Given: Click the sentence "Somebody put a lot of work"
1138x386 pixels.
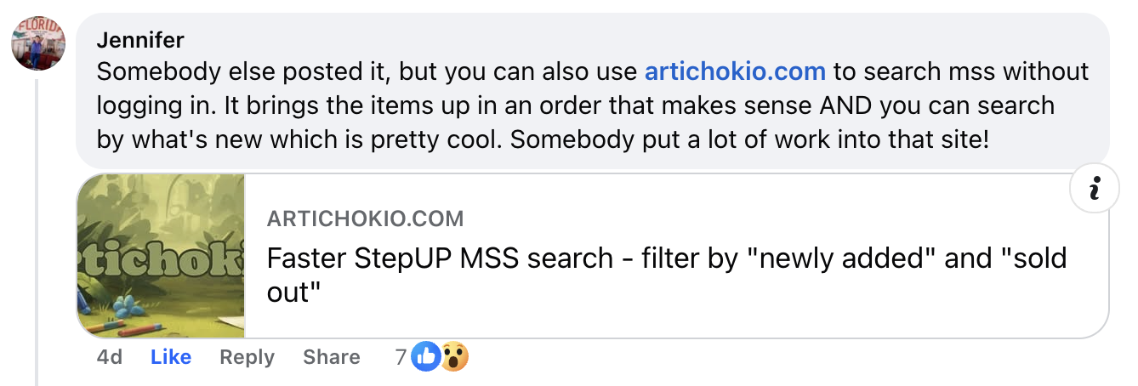Looking at the screenshot, I should click(x=748, y=139).
